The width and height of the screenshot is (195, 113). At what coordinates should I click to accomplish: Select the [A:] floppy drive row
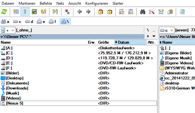(x=78, y=48)
